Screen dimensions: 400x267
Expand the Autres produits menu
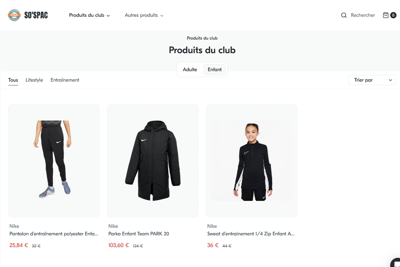tap(144, 15)
